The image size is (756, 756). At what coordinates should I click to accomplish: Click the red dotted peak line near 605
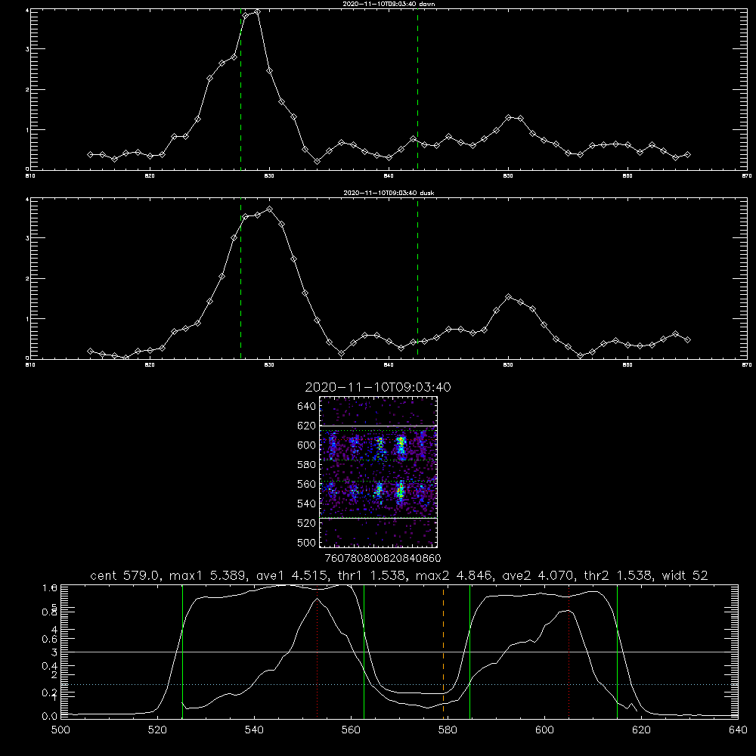(x=569, y=652)
